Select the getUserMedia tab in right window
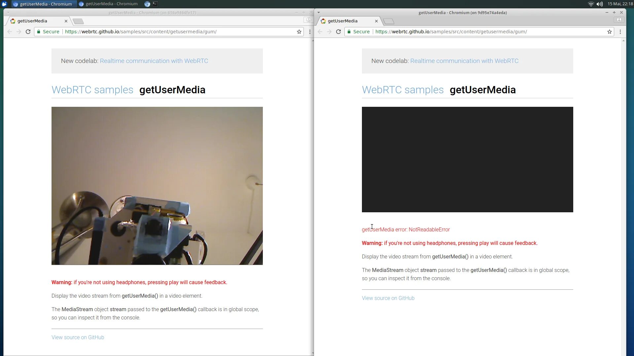This screenshot has width=634, height=356. click(x=343, y=21)
